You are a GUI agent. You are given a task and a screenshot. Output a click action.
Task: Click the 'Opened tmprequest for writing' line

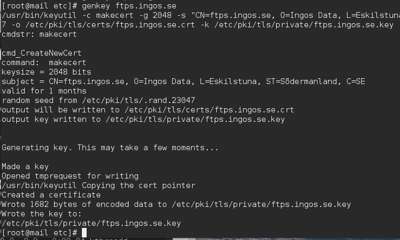[x=70, y=176]
